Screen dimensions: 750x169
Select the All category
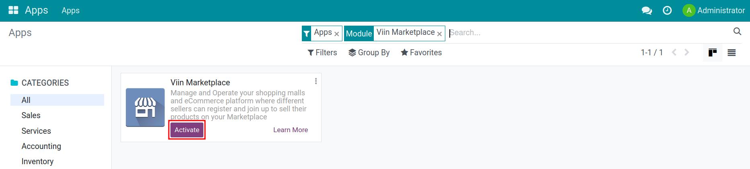tap(57, 100)
